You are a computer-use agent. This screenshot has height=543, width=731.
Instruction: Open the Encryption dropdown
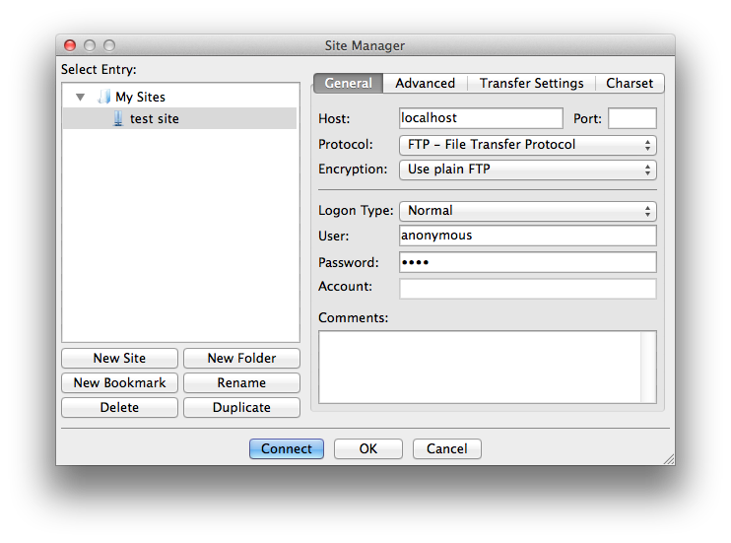pyautogui.click(x=527, y=170)
